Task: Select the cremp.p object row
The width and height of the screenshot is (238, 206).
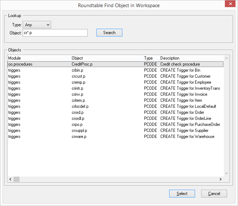Action: point(116,82)
